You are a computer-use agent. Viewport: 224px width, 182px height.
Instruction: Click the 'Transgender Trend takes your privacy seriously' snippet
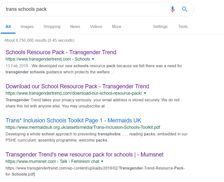(x=93, y=103)
